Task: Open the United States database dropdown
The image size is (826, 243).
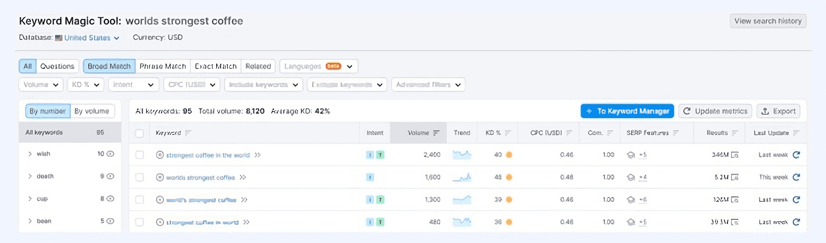Action: (x=87, y=38)
